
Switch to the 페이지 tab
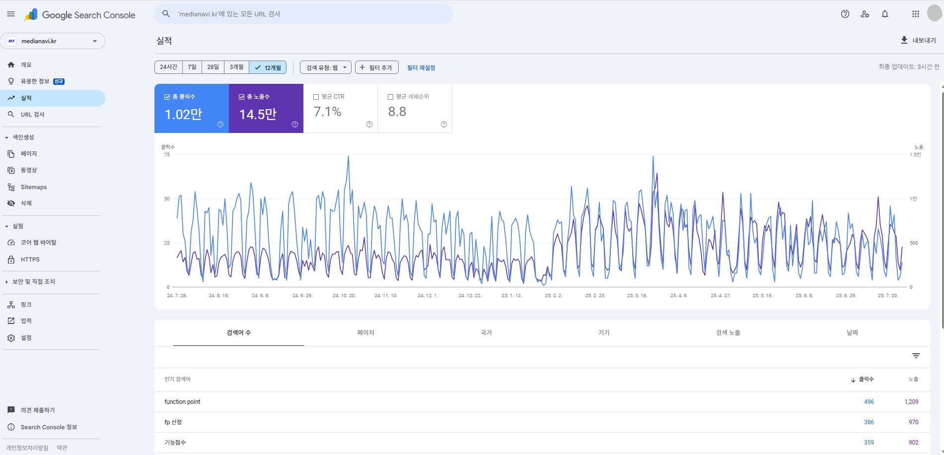[x=365, y=333]
